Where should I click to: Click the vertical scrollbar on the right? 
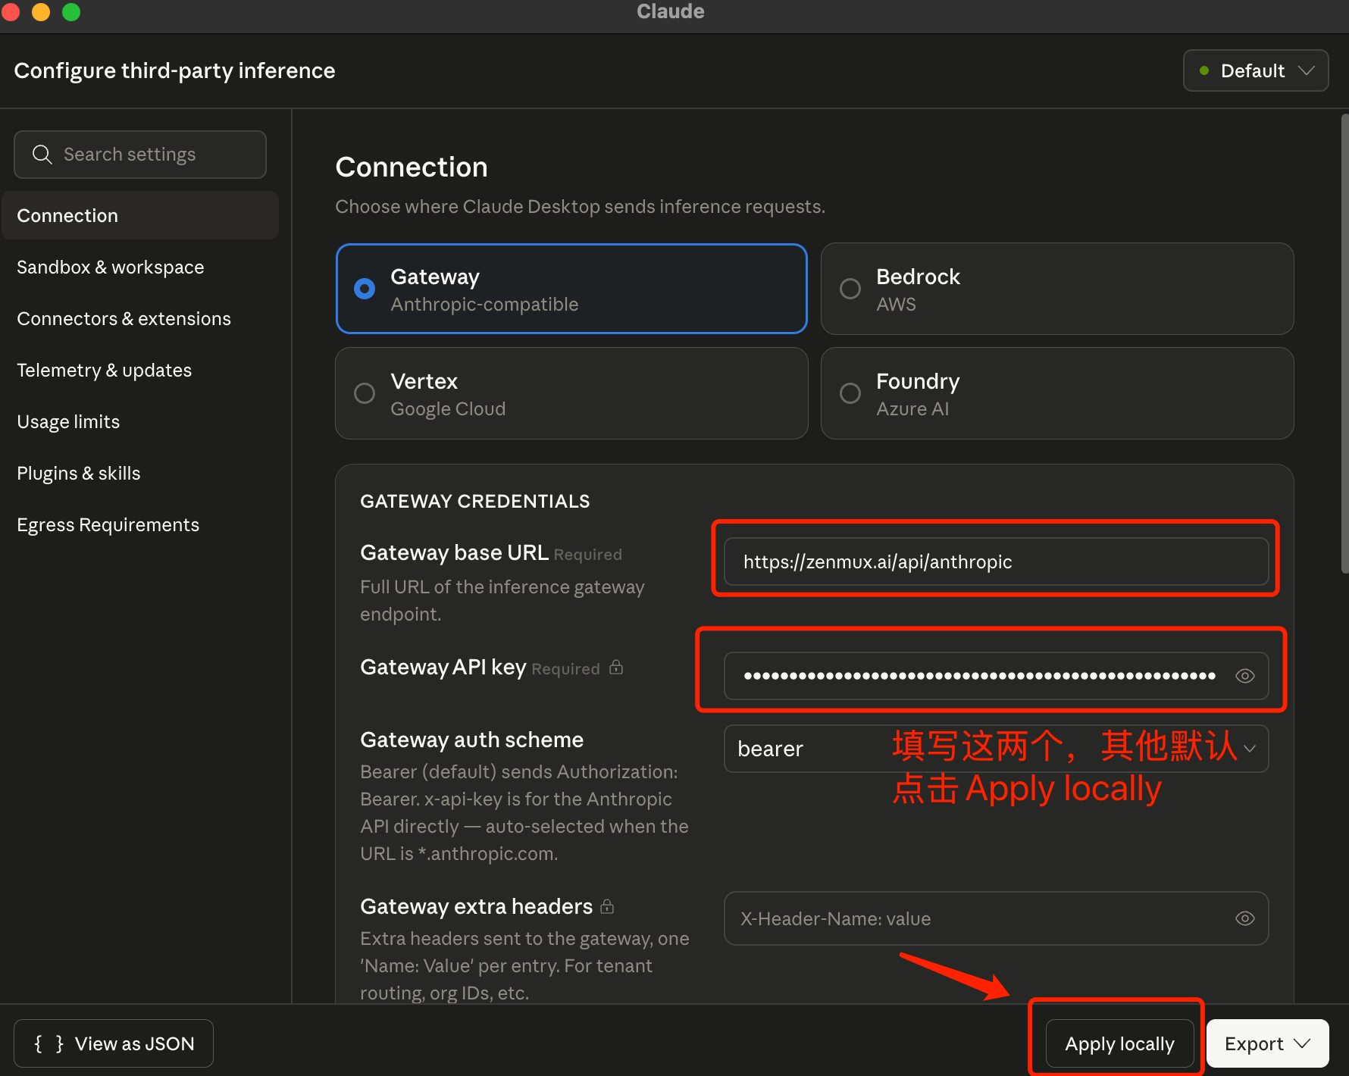[1344, 343]
